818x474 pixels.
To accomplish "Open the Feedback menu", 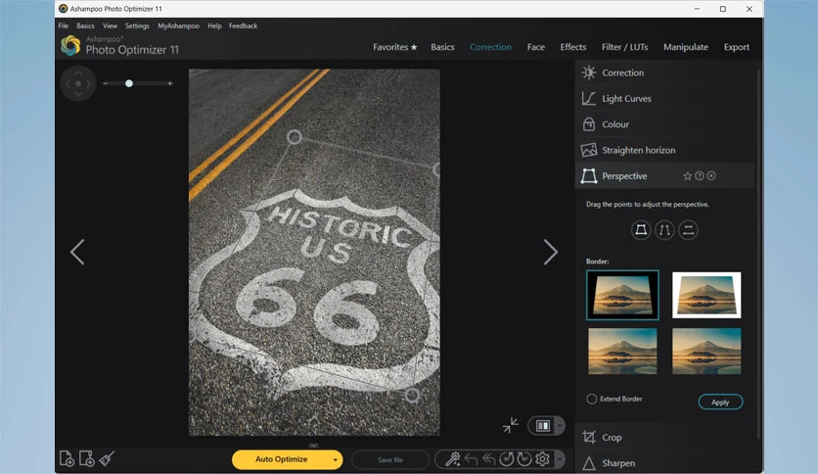I will [x=243, y=25].
